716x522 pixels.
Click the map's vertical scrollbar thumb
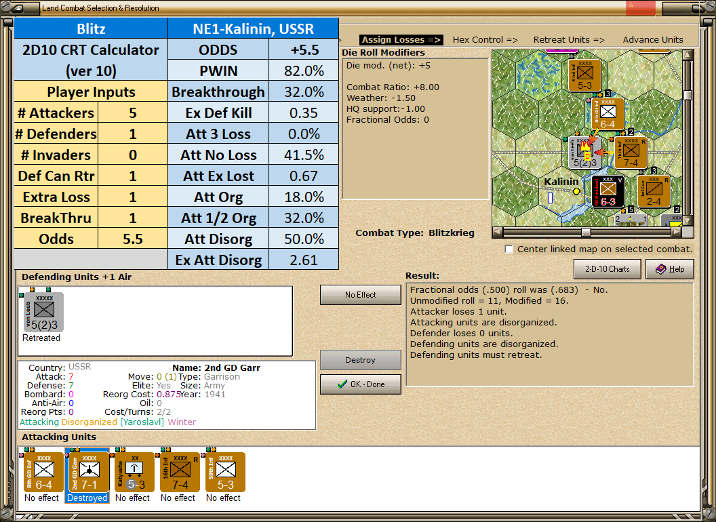(x=688, y=95)
